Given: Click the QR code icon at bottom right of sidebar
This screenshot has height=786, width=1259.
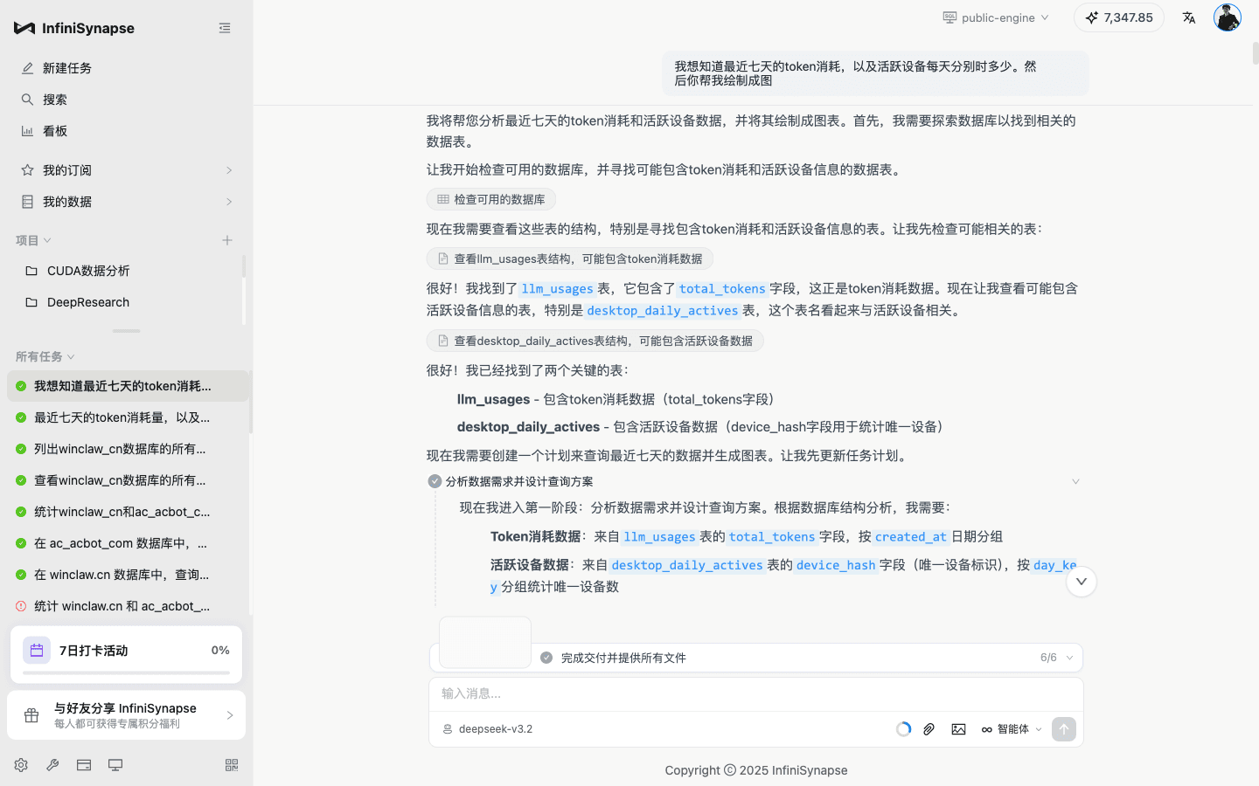Looking at the screenshot, I should point(231,764).
